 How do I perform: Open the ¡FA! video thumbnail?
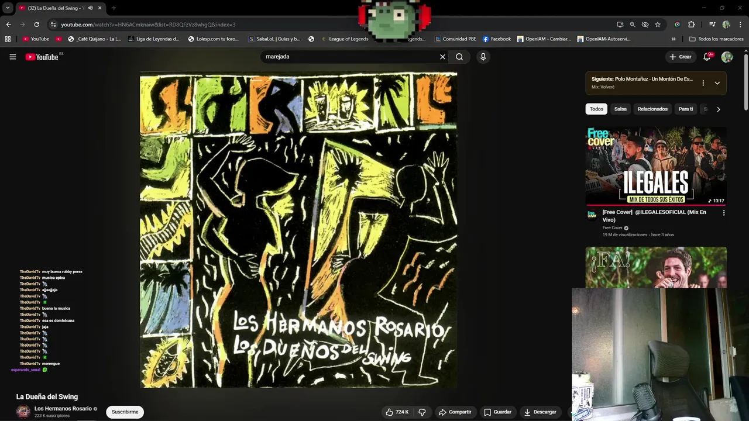tap(656, 267)
